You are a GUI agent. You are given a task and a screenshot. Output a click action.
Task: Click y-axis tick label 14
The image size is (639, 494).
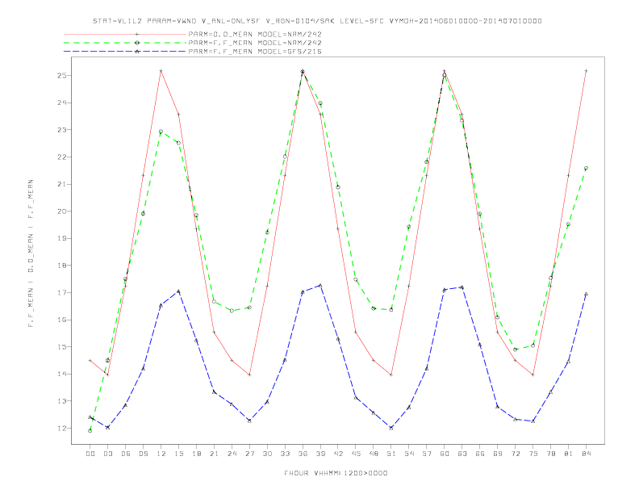click(x=62, y=374)
